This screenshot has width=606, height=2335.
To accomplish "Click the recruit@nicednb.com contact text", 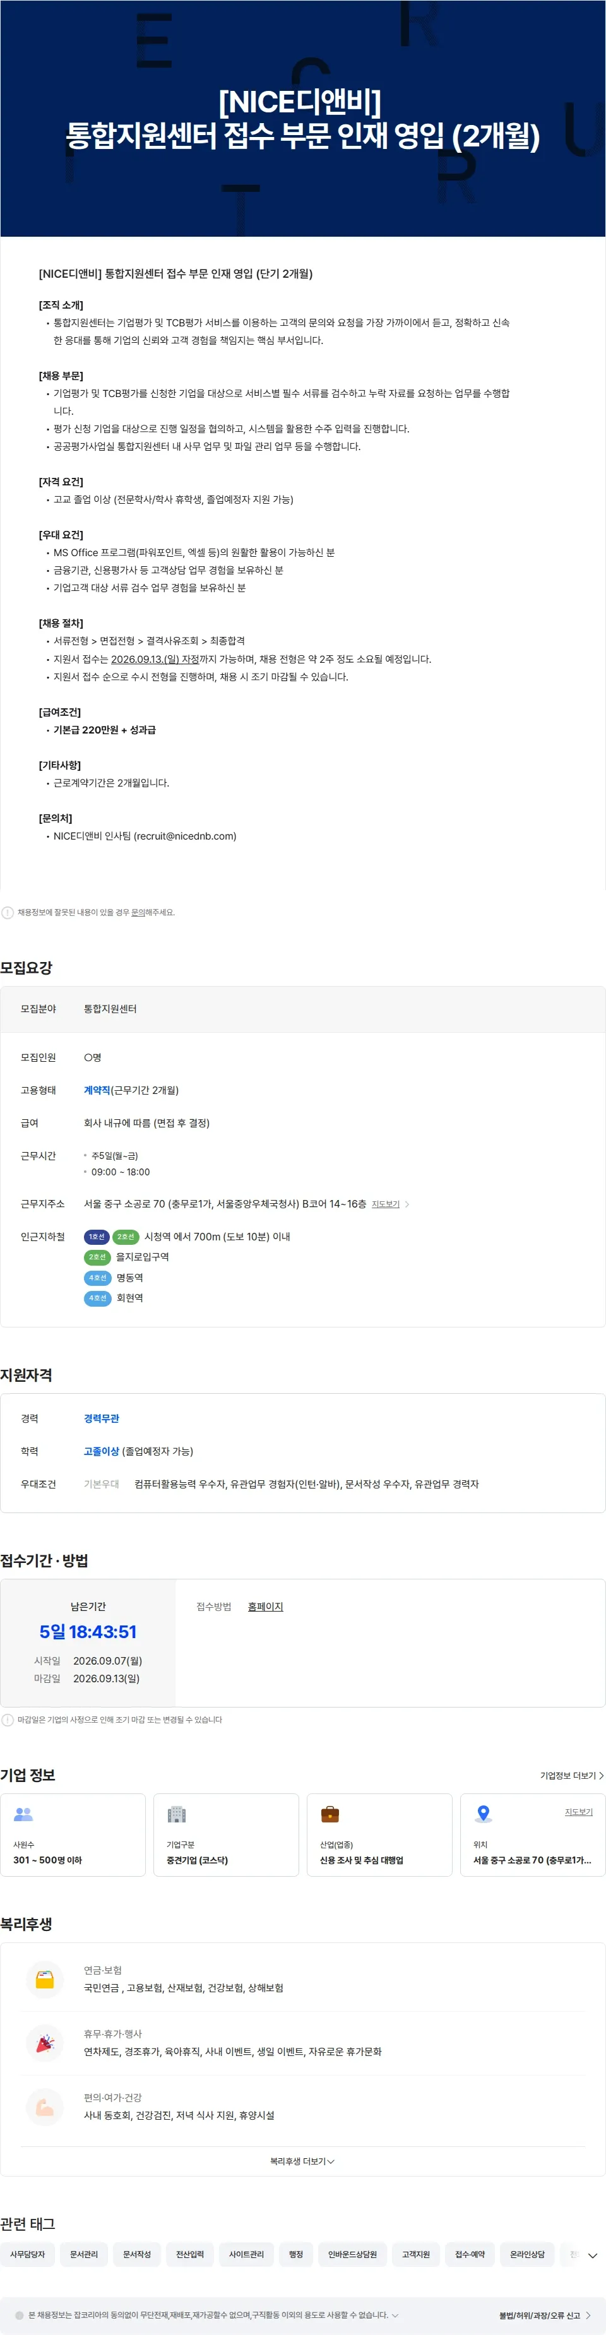I will click(185, 836).
